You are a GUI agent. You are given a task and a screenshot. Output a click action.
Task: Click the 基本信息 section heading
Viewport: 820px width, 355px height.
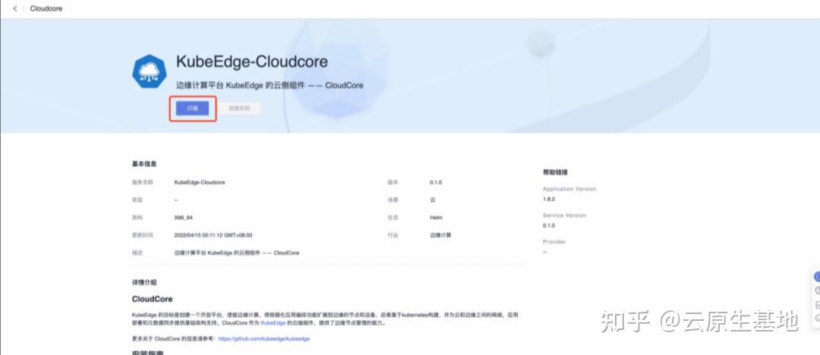point(144,164)
